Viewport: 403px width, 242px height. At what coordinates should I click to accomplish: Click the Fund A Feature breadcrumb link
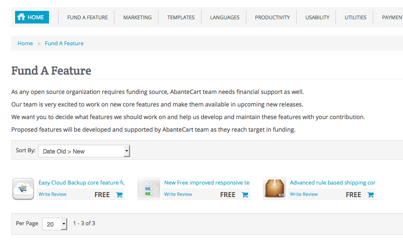64,43
